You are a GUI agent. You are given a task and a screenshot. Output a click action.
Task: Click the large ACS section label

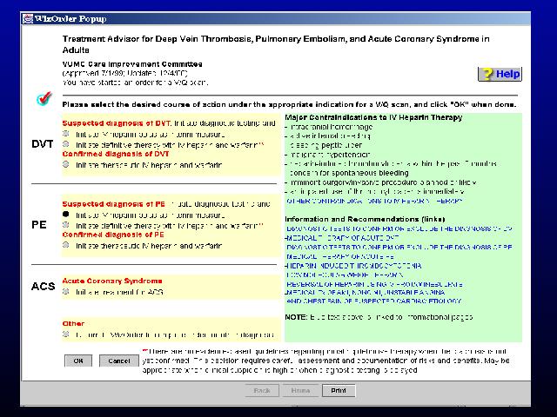coord(43,286)
